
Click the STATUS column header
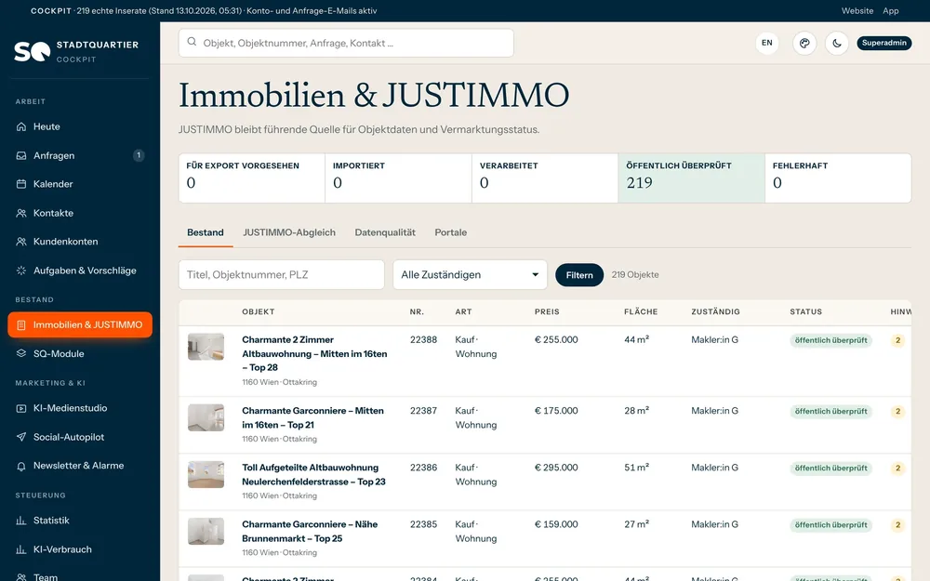point(805,311)
